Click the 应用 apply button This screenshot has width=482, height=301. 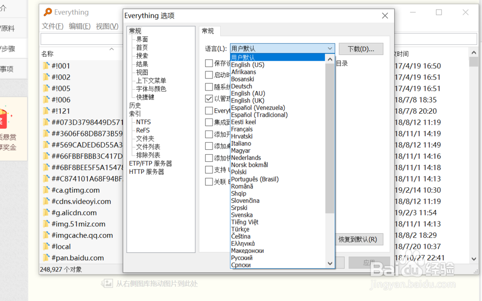(369, 262)
